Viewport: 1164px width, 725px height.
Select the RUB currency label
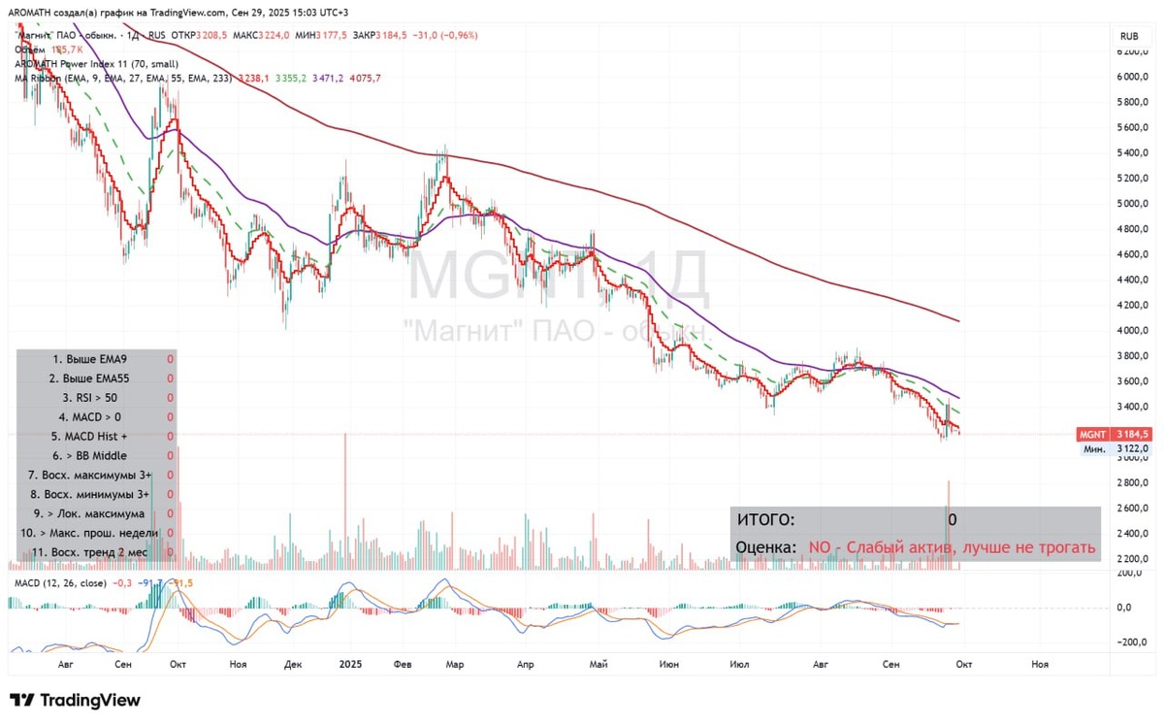(1129, 36)
